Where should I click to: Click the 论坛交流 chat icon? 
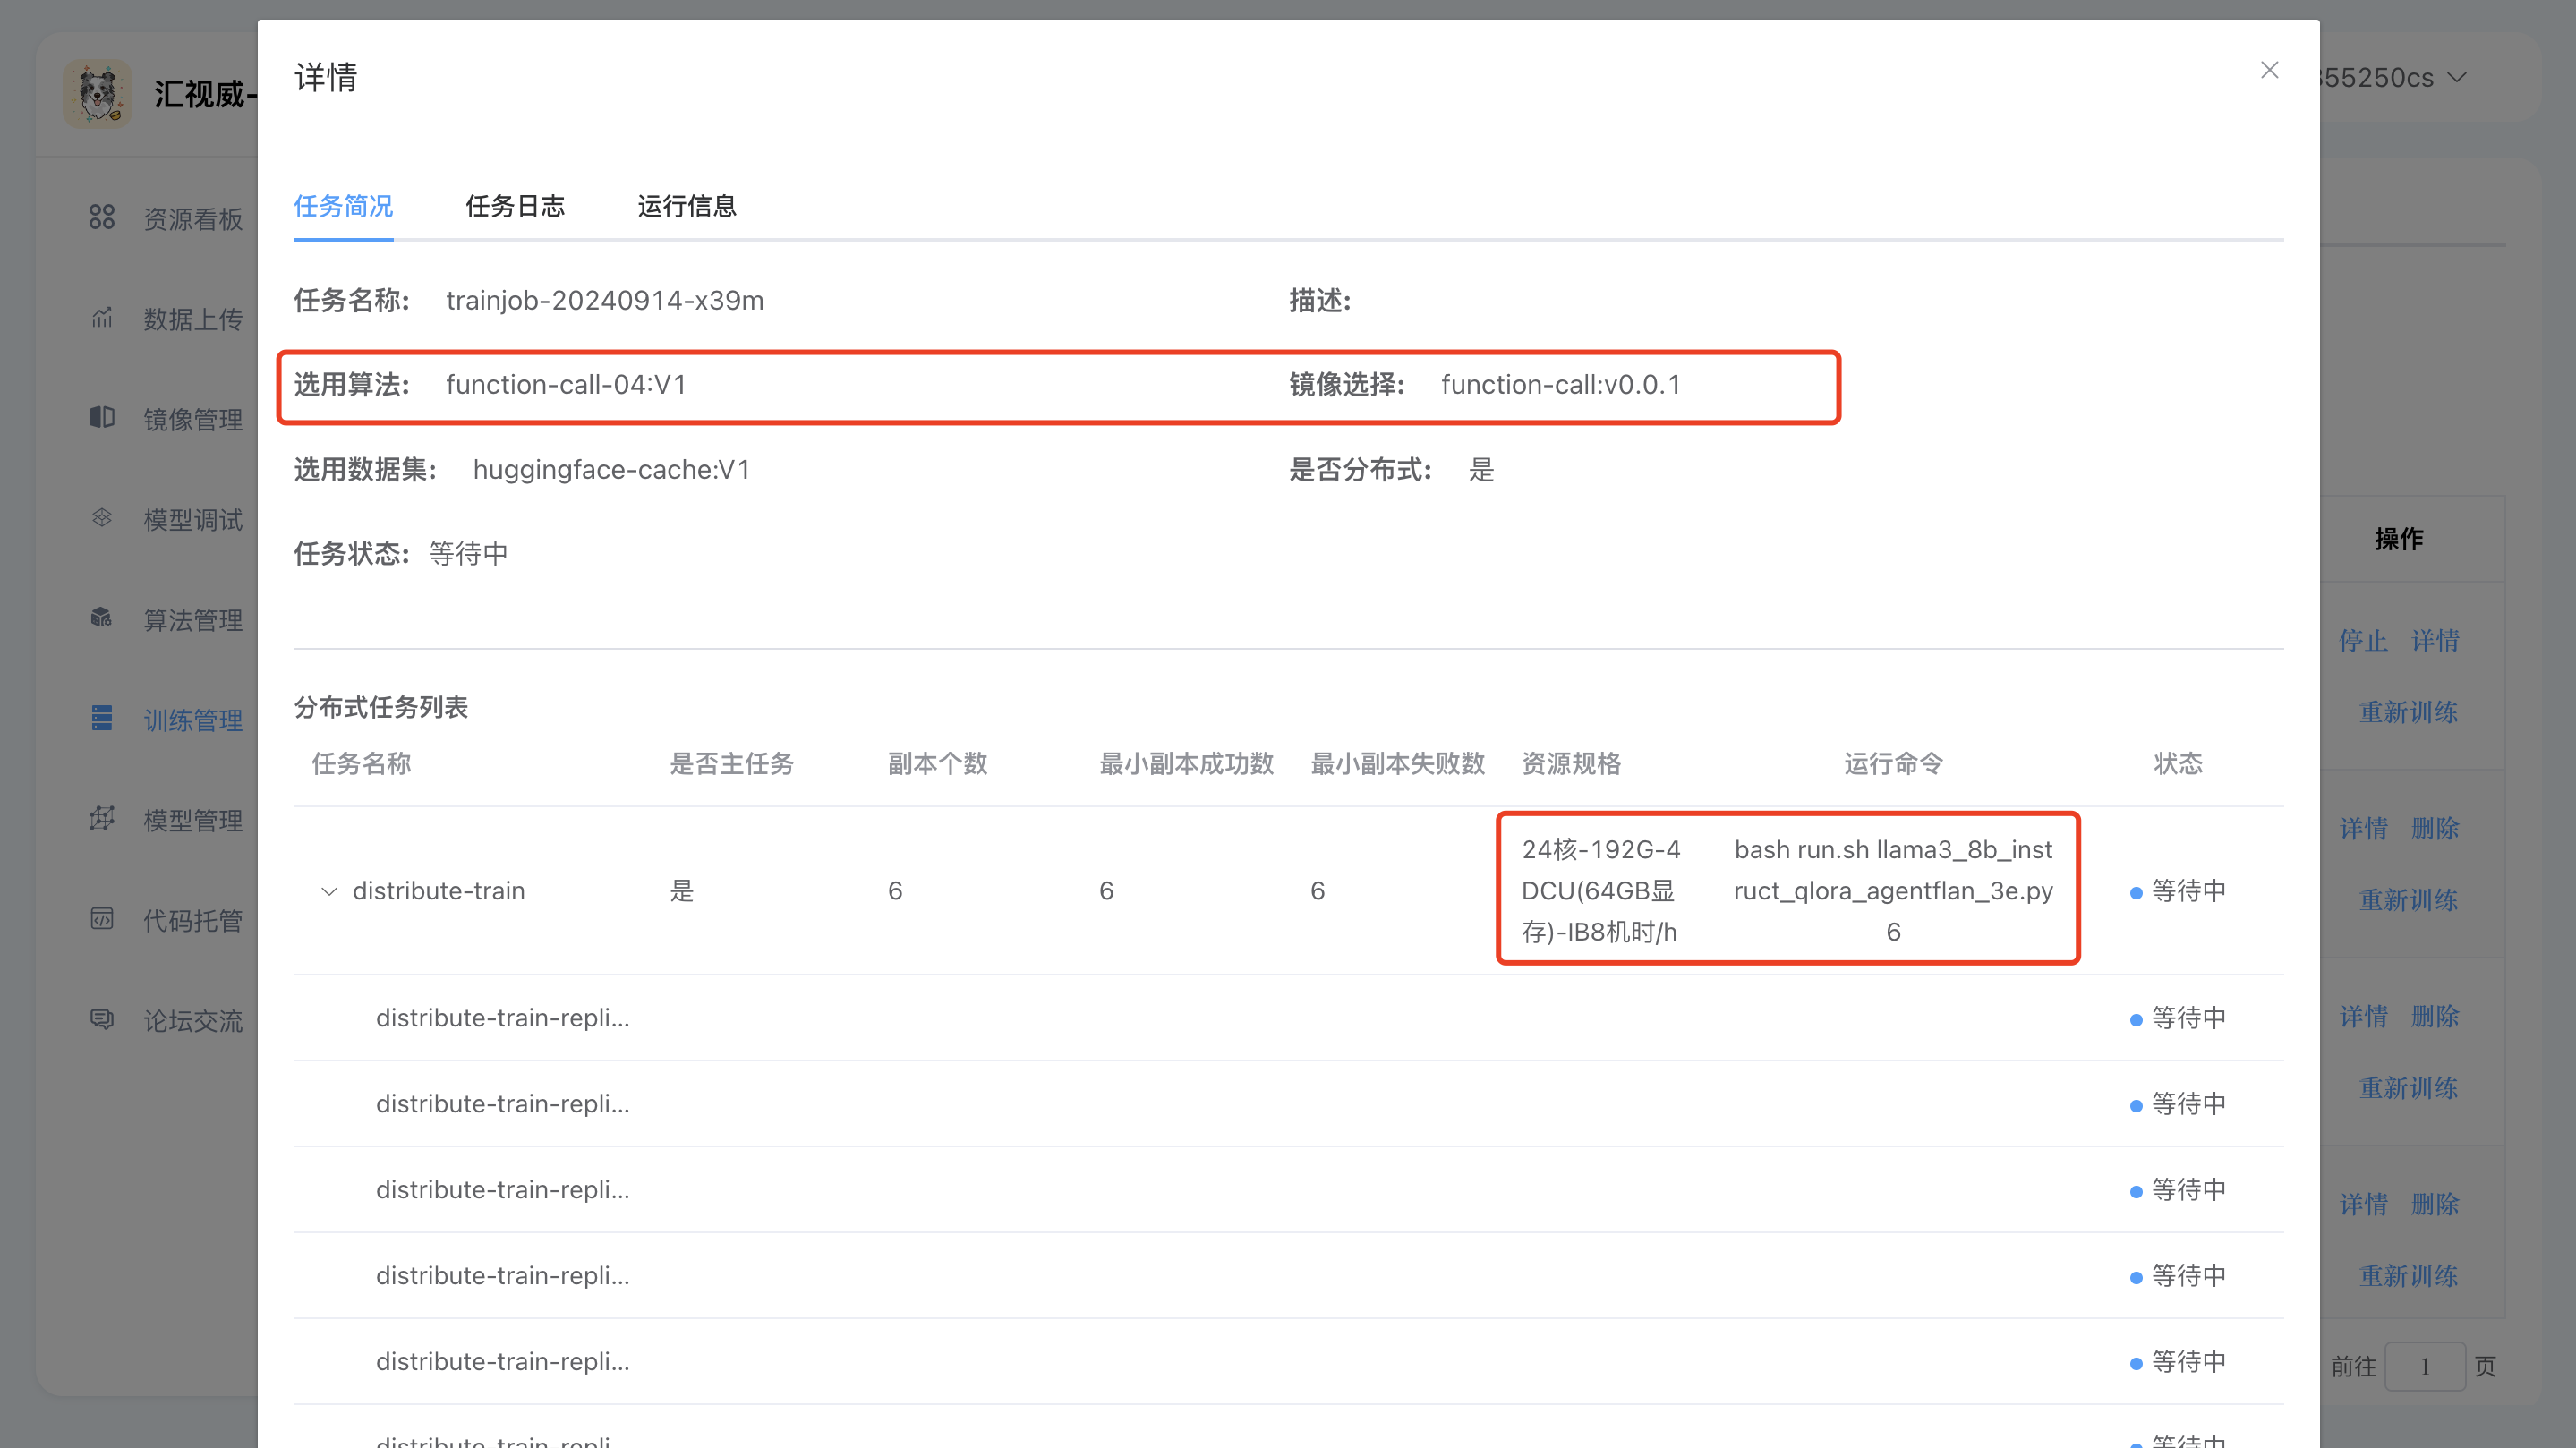[x=102, y=1019]
